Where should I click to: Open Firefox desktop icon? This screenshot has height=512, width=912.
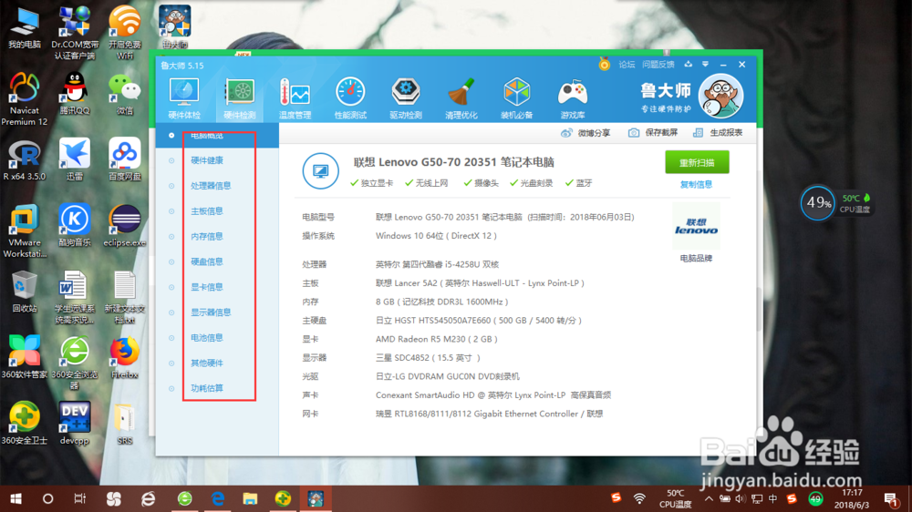click(124, 358)
